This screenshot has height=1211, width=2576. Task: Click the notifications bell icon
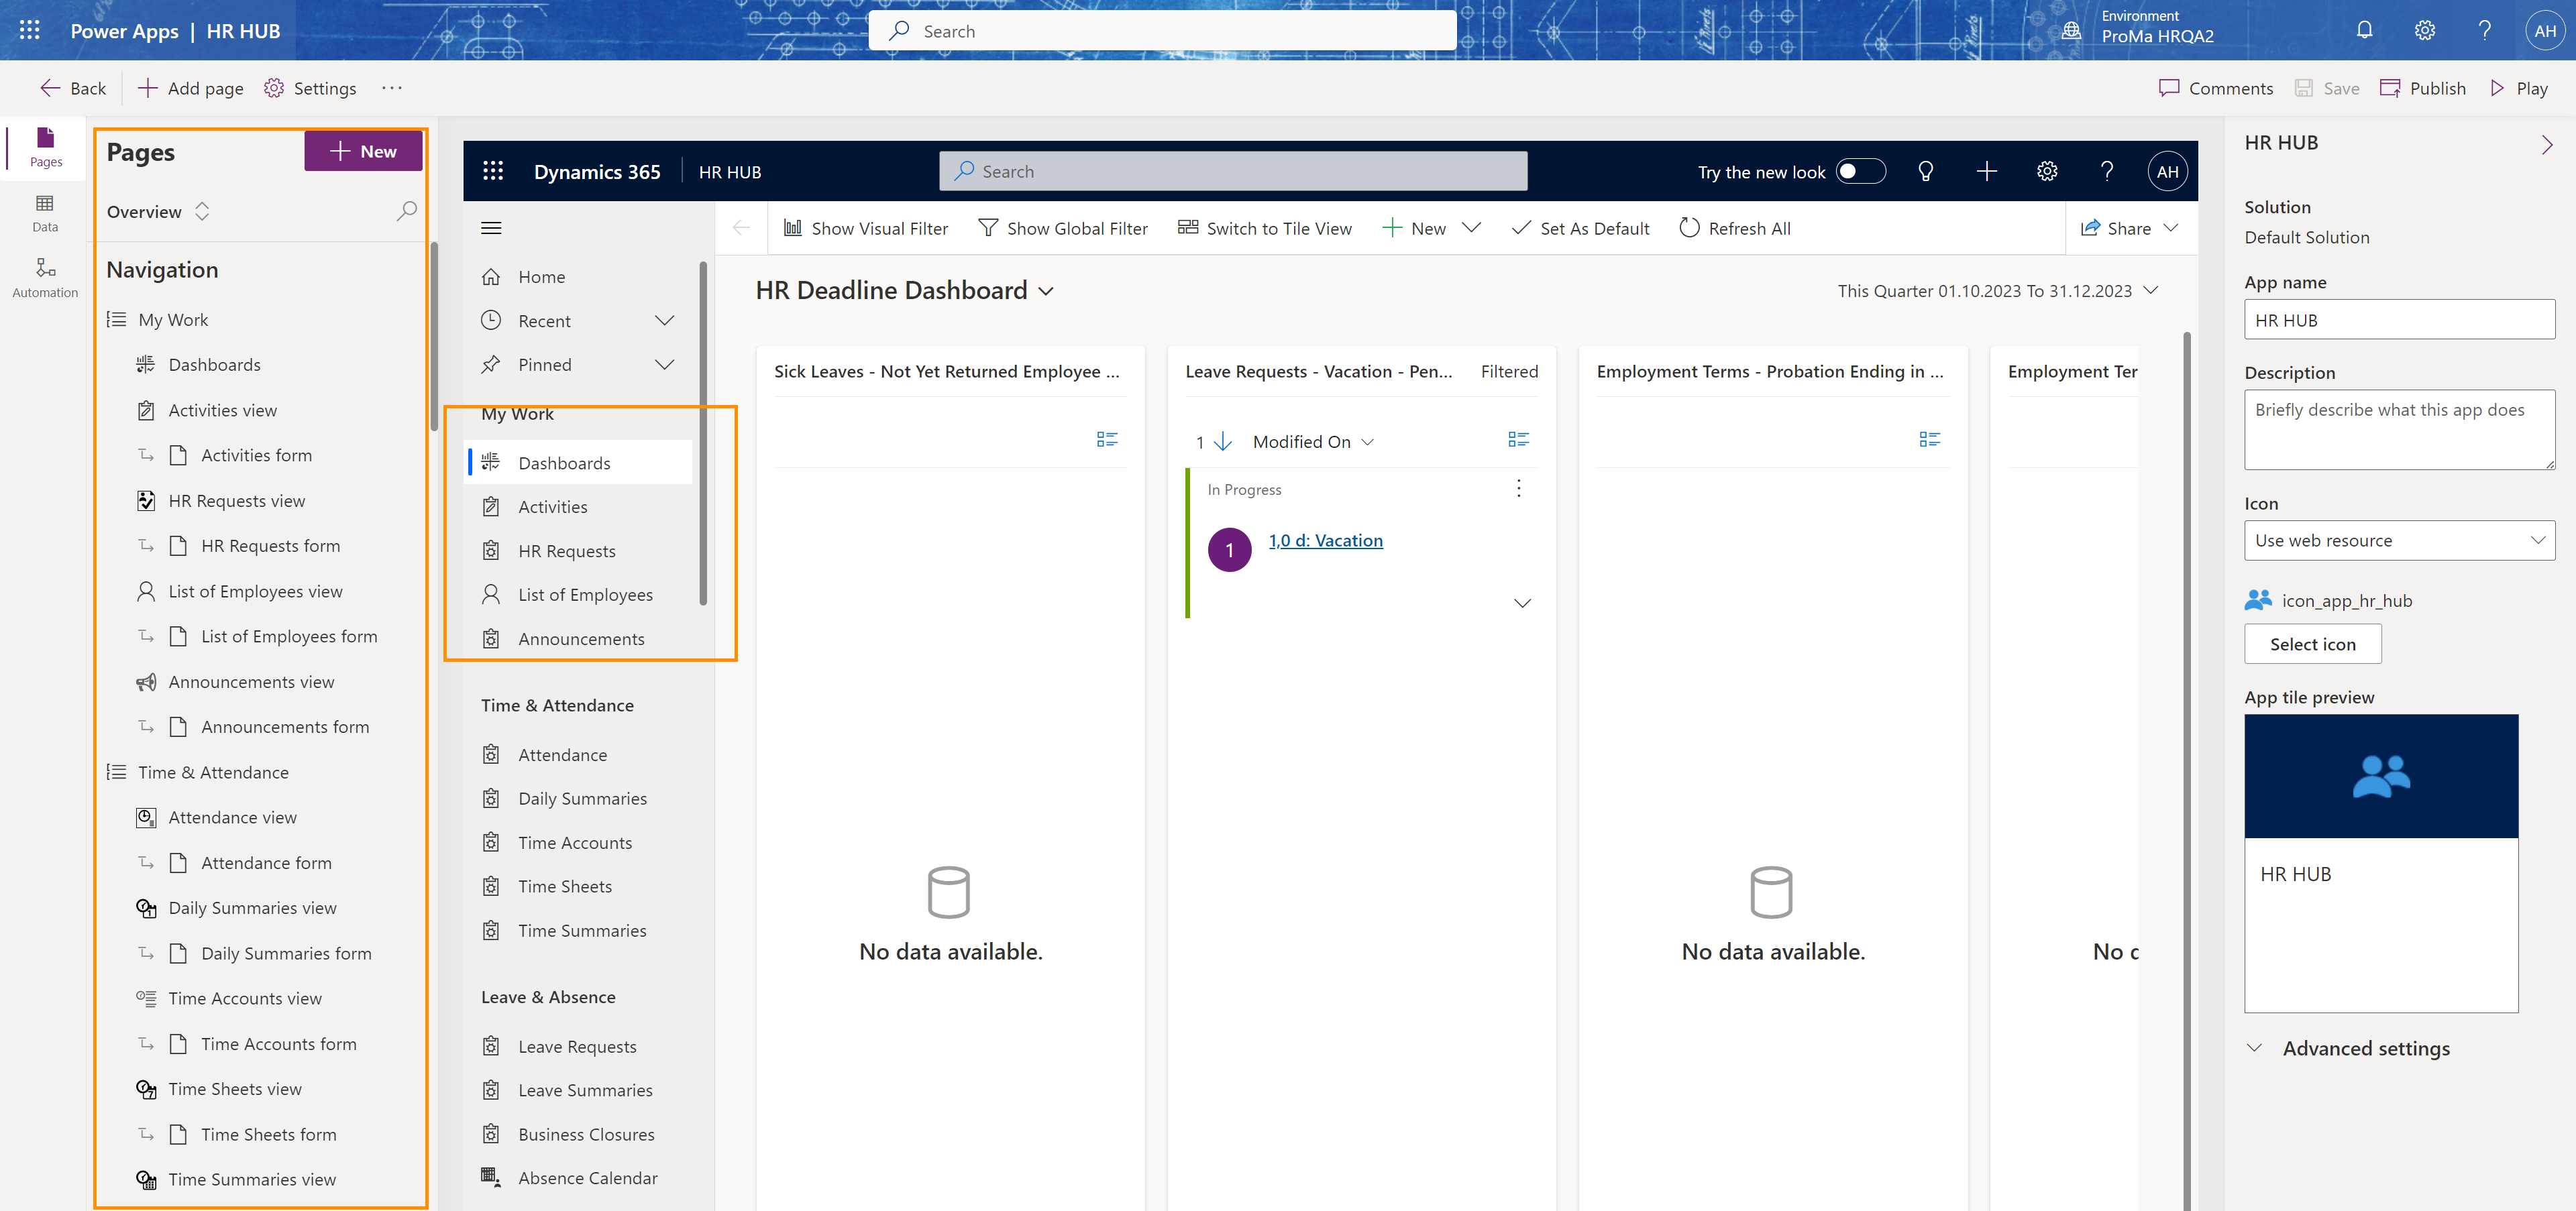pos(2364,30)
